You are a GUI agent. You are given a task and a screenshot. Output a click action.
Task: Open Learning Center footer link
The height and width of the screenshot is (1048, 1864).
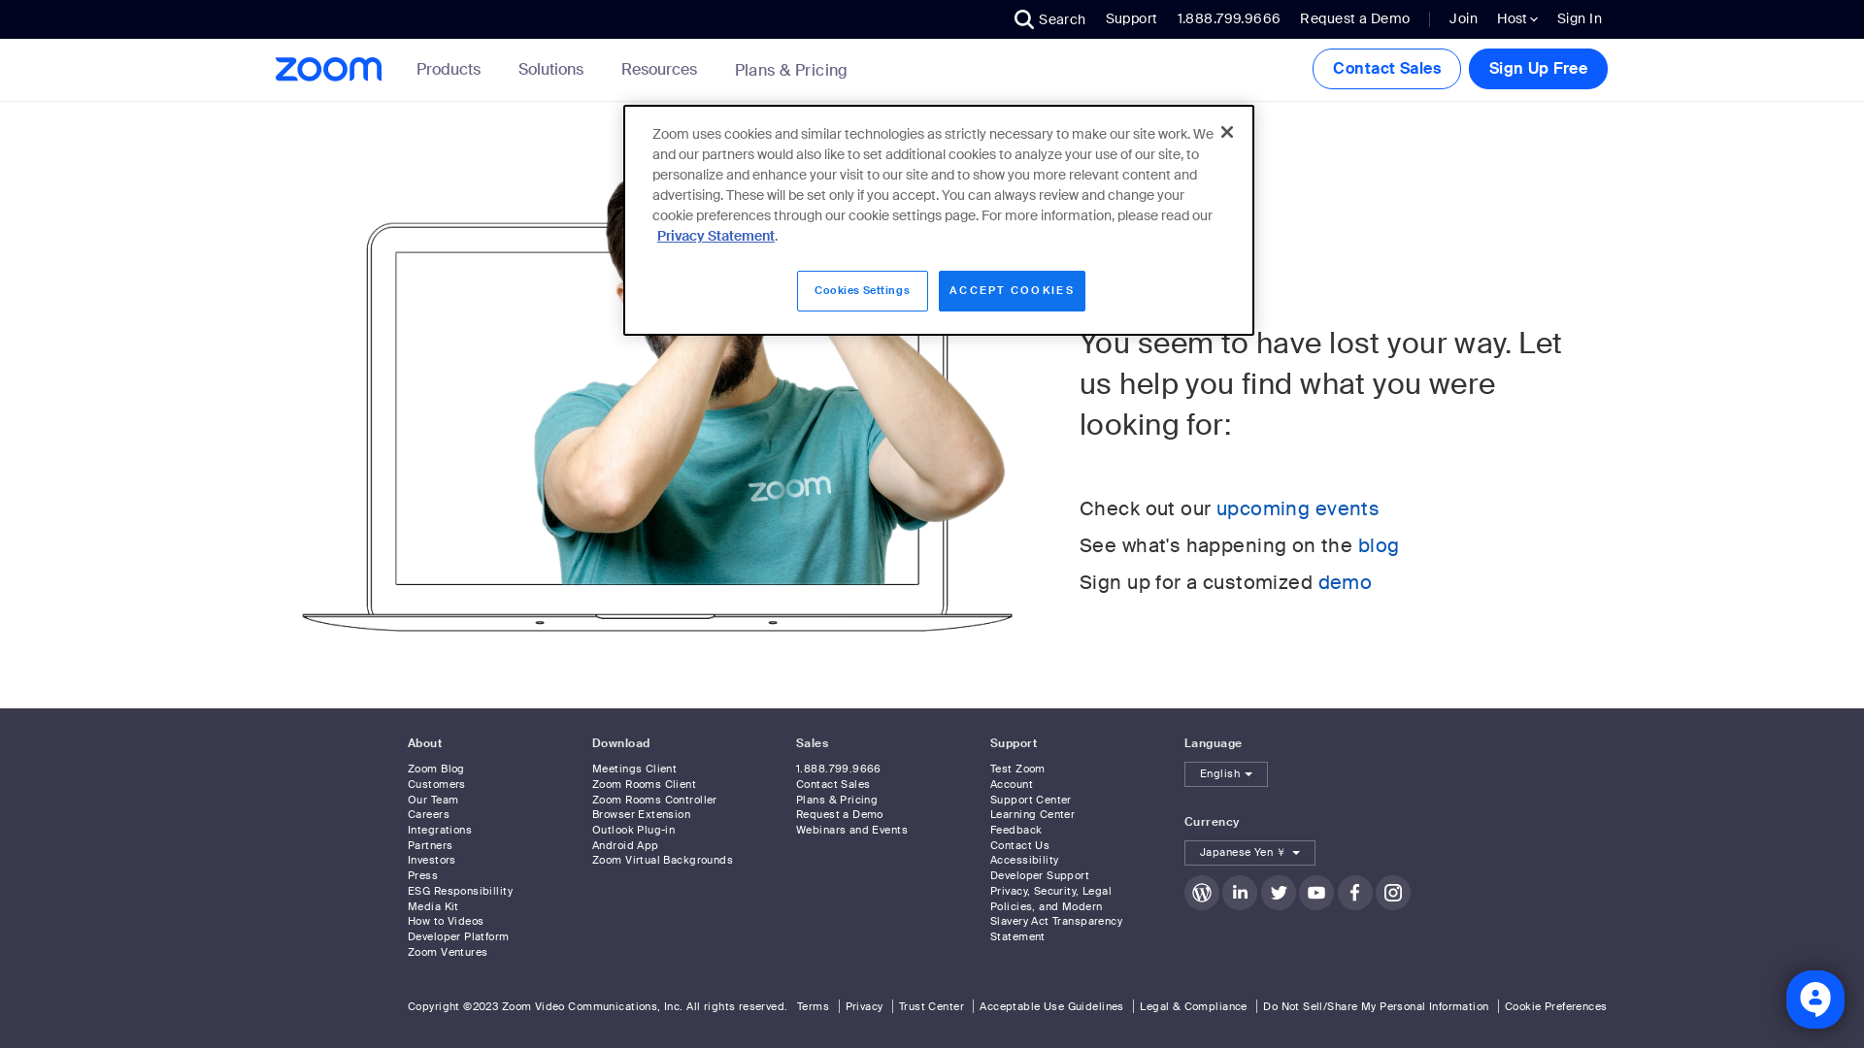click(1032, 815)
